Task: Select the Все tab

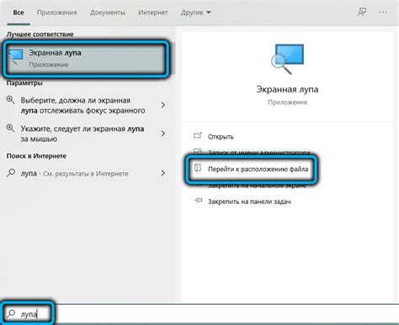Action: pos(19,13)
